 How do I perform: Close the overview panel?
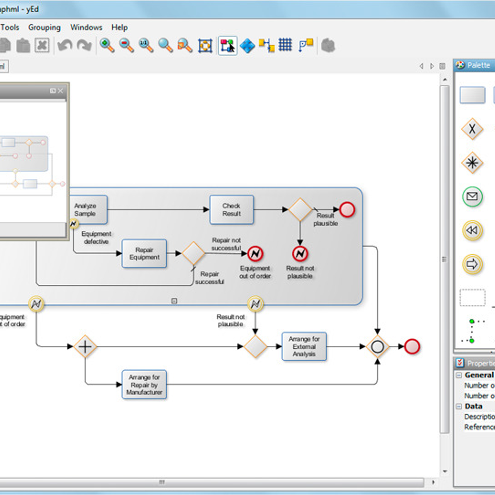[x=61, y=91]
